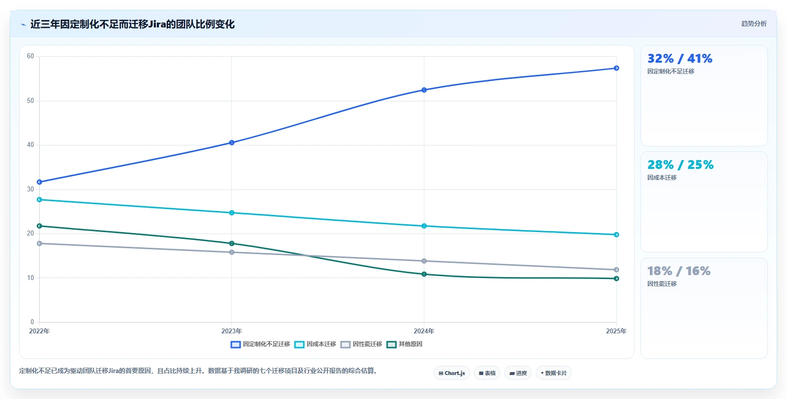Image resolution: width=787 pixels, height=399 pixels.
Task: Select the 2024年 point on 因成本迁移 line
Action: tap(424, 226)
